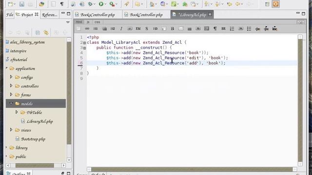Collapse the __construct function fold marker
Image resolution: width=312 pixels, height=175 pixels.
click(84, 48)
